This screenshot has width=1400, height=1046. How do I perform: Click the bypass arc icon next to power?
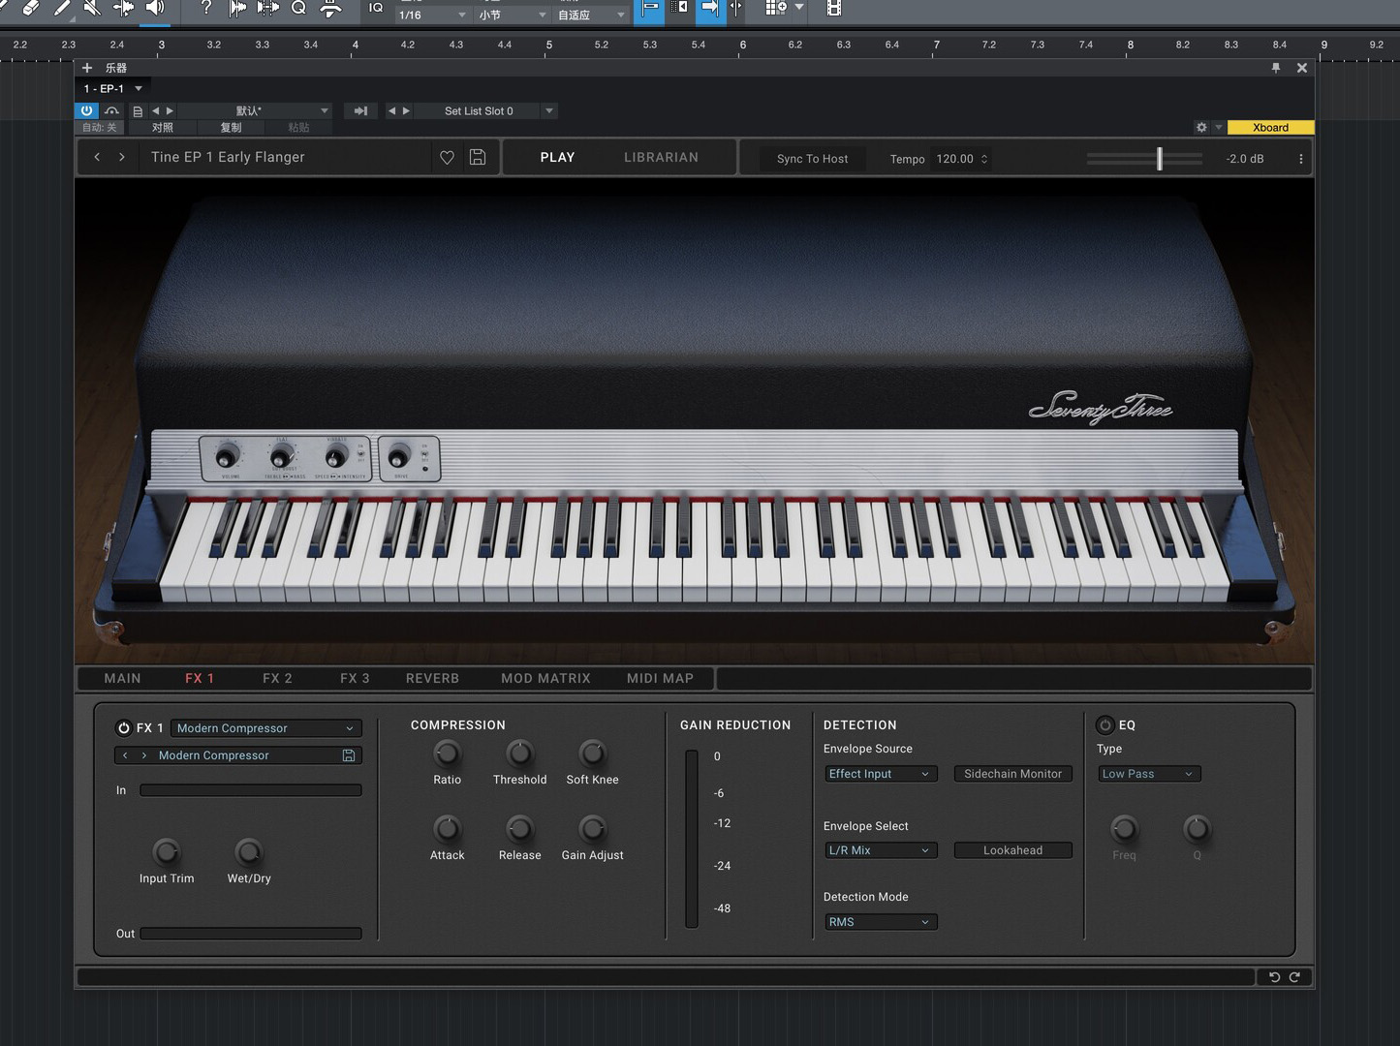pos(112,110)
